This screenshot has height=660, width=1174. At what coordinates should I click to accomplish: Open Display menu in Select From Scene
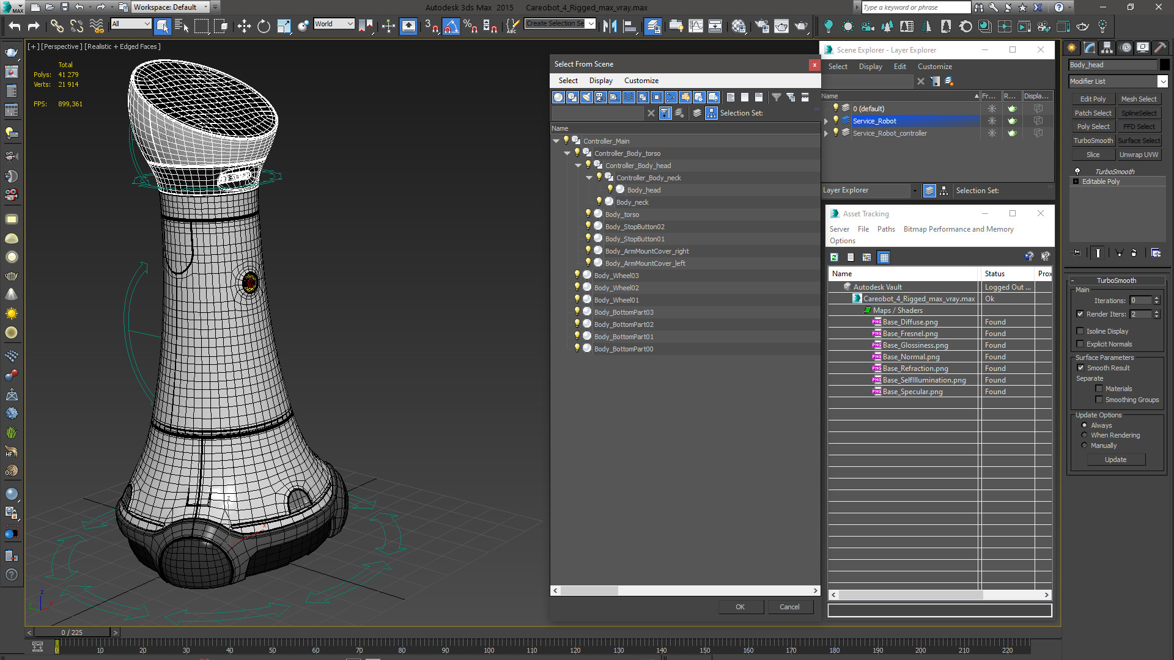(x=600, y=81)
